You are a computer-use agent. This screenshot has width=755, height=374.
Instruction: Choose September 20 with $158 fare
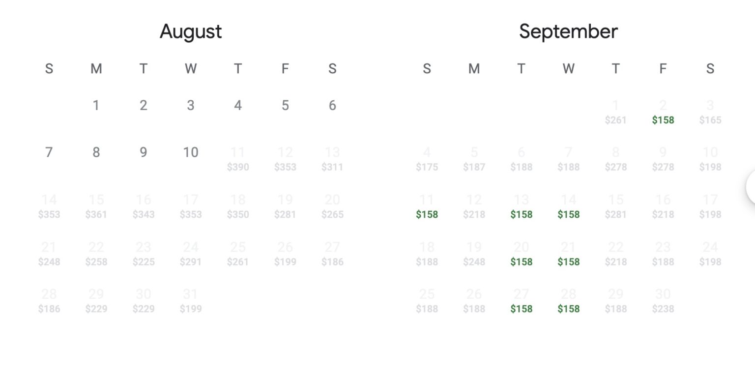pyautogui.click(x=521, y=254)
